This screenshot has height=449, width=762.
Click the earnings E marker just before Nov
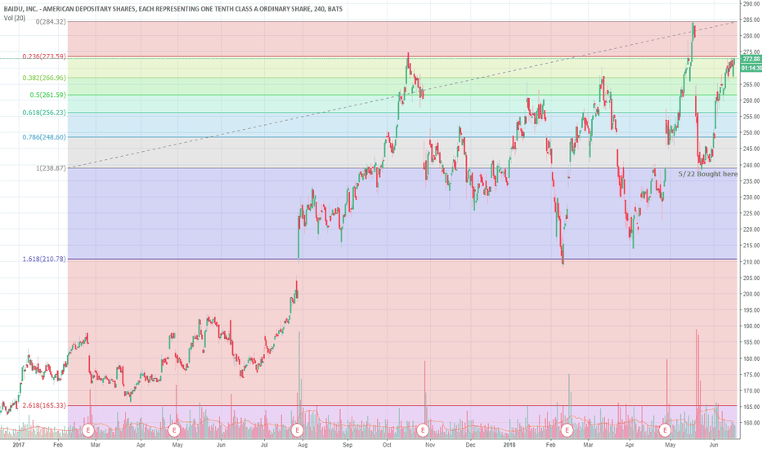[x=423, y=430]
